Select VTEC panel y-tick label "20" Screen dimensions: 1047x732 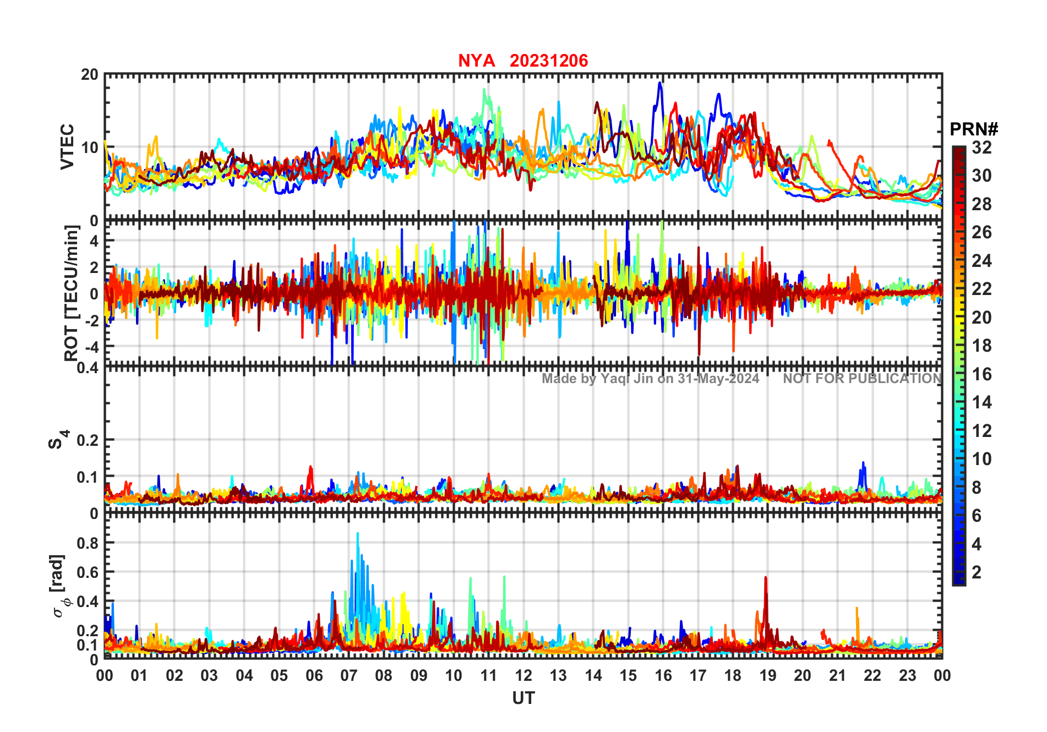[90, 74]
